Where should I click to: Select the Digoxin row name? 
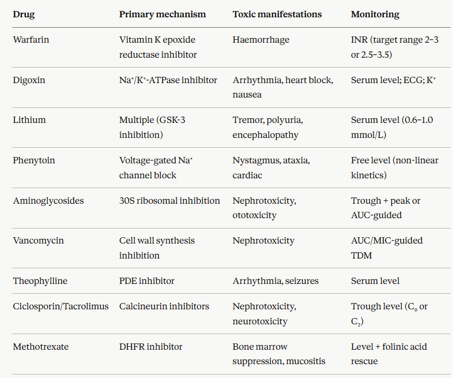28,80
